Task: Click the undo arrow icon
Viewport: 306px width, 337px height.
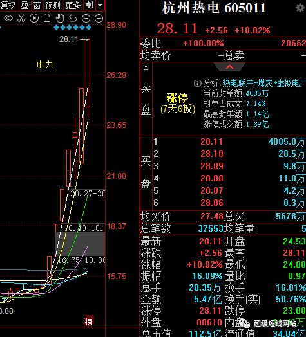Action: pos(73,19)
